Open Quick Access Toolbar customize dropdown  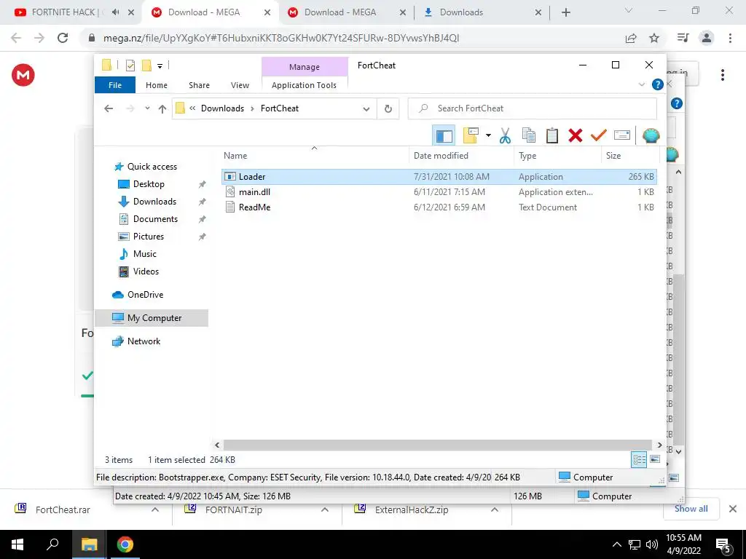pos(160,66)
